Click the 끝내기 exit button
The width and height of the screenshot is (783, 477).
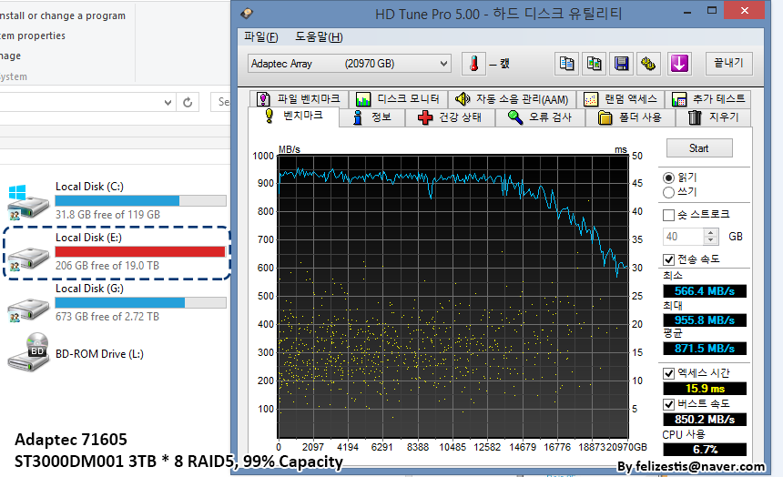(728, 64)
